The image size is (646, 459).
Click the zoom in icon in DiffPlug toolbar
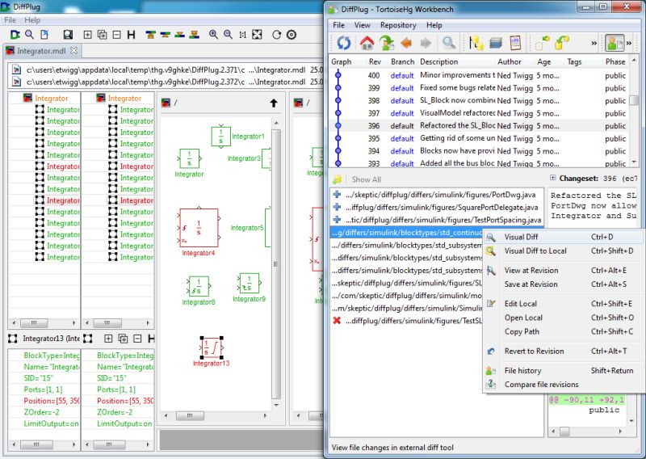point(213,35)
